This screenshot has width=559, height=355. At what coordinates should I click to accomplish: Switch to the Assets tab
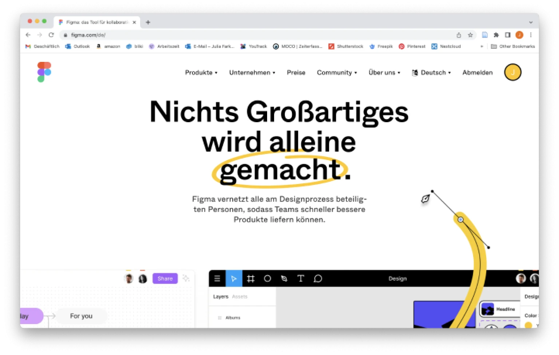click(239, 297)
